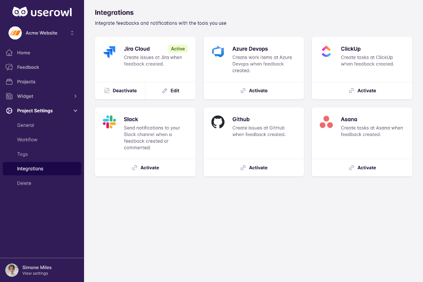Deactivate the Jira Cloud integration
423x282 pixels.
120,91
